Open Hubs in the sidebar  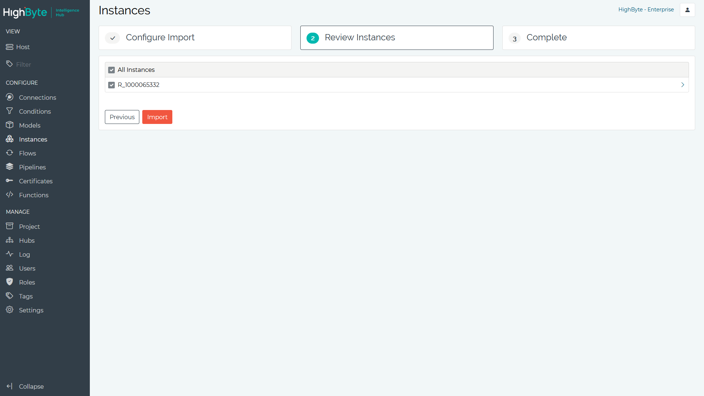coord(27,240)
